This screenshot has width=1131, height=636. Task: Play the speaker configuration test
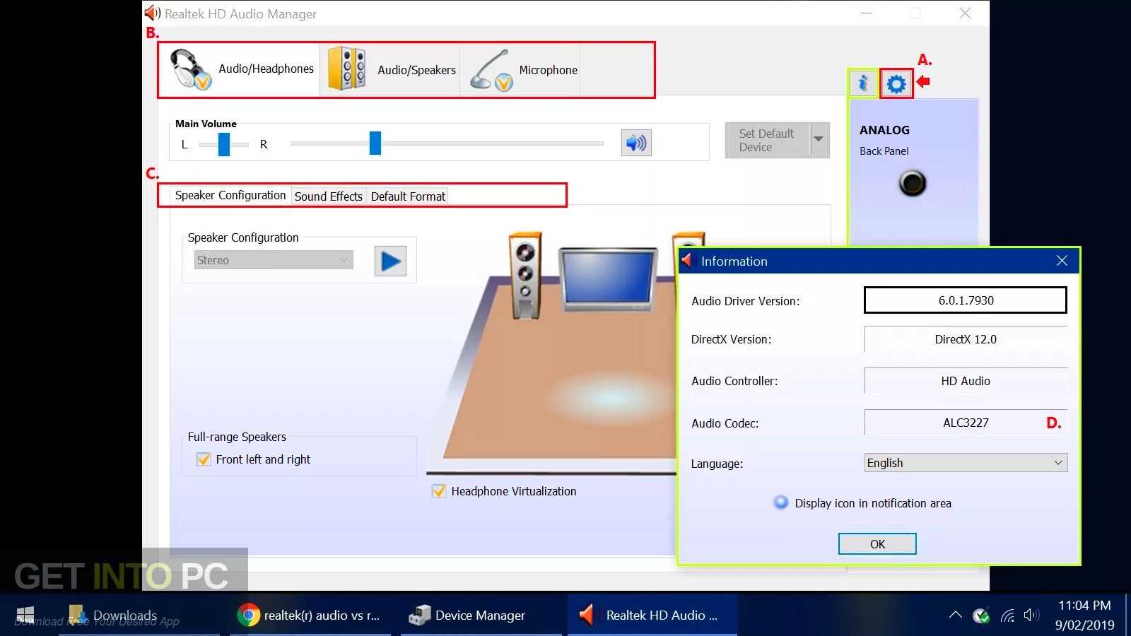(x=390, y=261)
